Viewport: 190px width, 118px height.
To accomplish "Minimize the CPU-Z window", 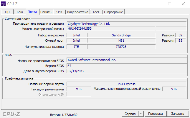I will click(156, 4).
